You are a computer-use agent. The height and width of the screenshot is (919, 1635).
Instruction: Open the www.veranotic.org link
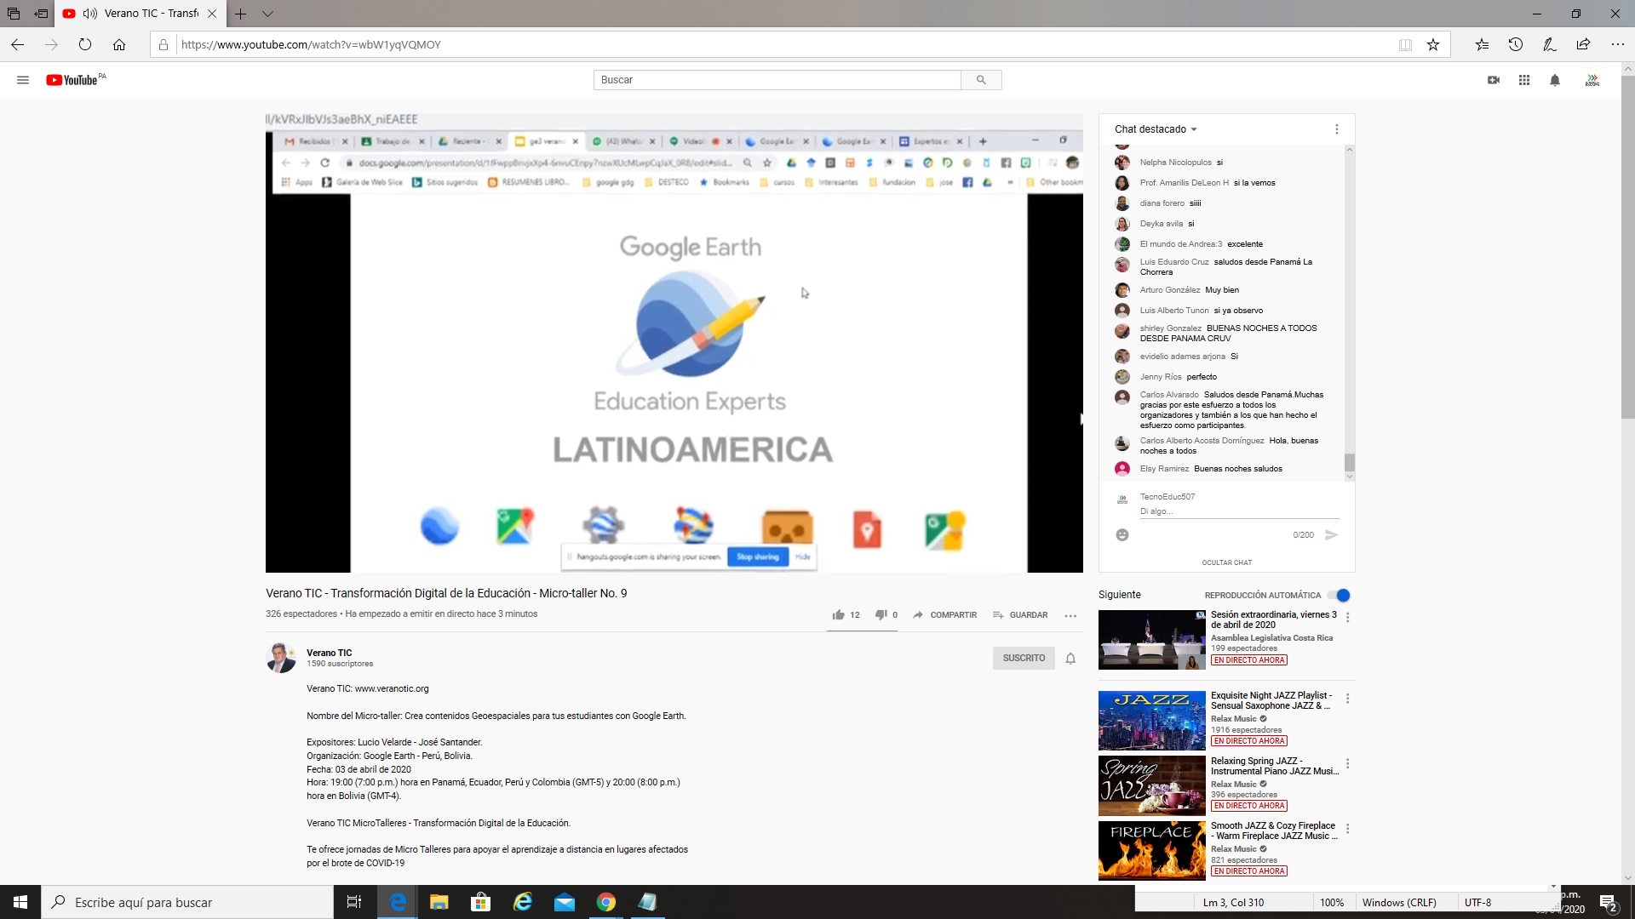pyautogui.click(x=392, y=688)
